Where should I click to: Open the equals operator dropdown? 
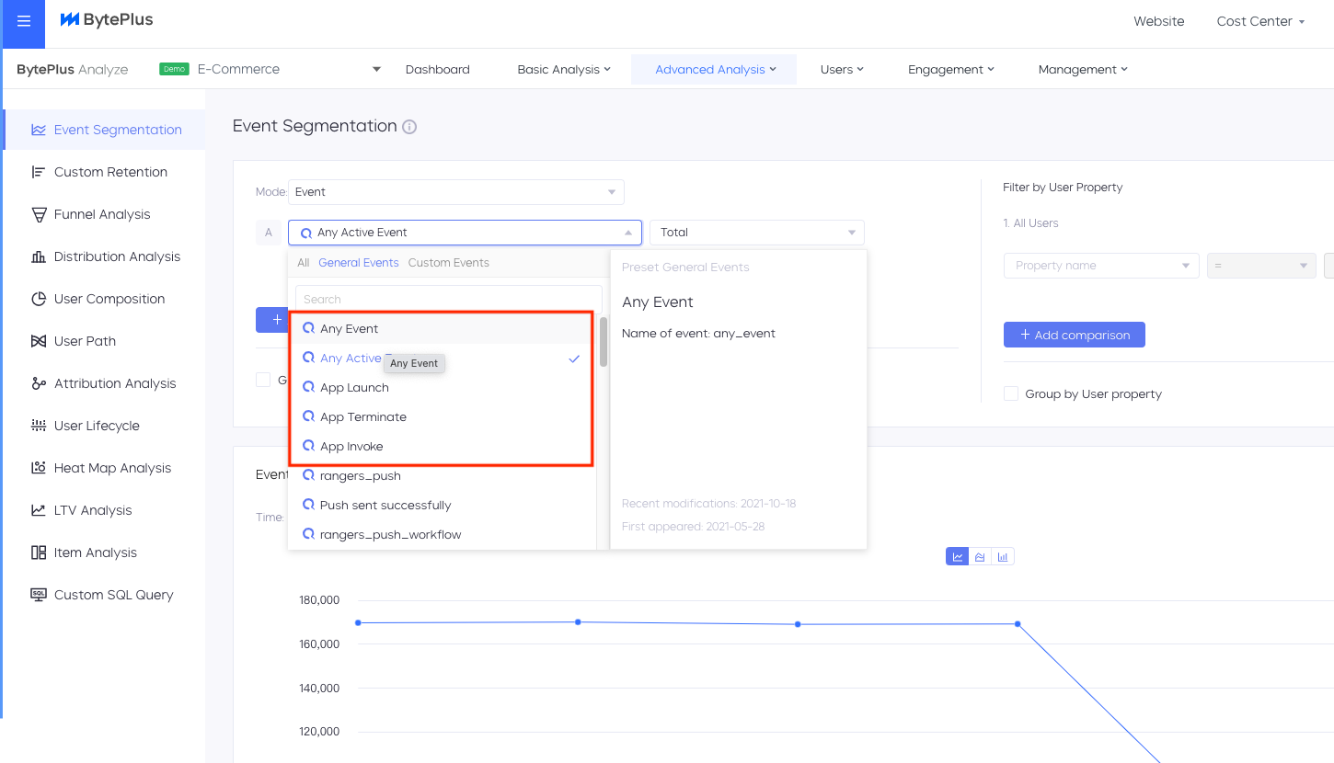(x=1262, y=266)
